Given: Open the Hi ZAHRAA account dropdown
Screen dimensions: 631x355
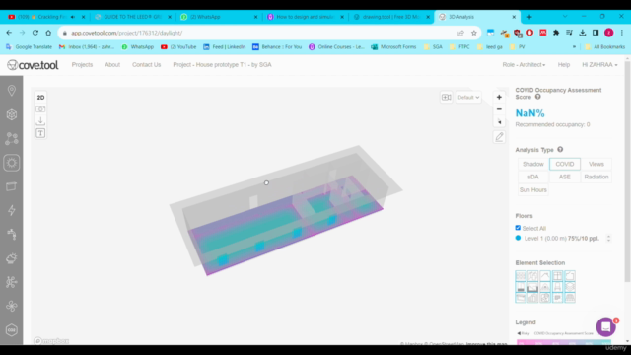Looking at the screenshot, I should 599,64.
